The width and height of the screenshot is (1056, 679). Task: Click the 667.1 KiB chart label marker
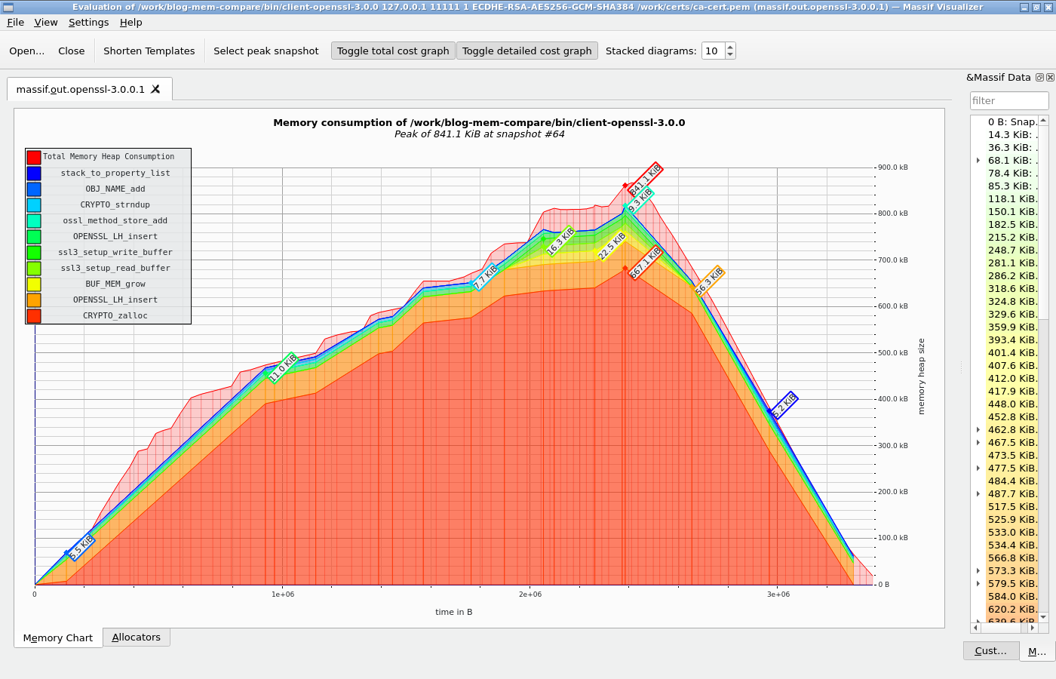tap(646, 262)
